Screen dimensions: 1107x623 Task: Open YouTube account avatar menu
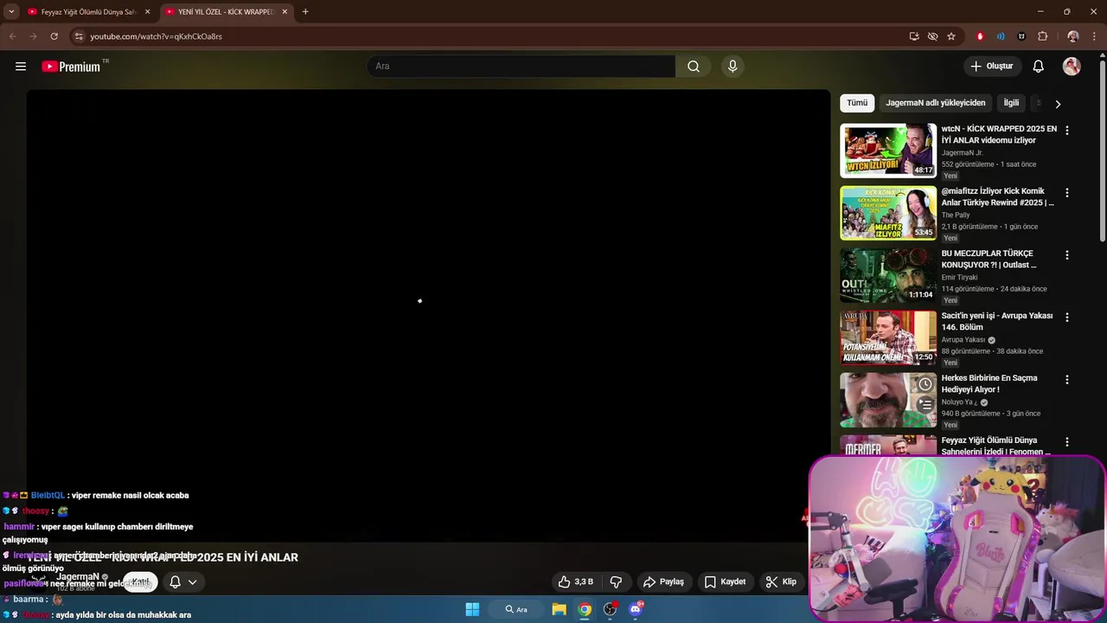(1072, 67)
